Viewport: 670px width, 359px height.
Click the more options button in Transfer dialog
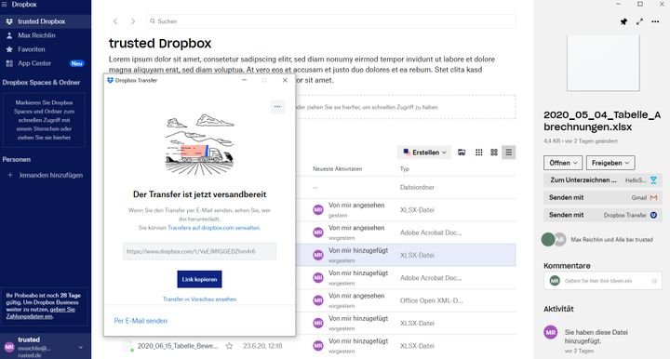coord(277,107)
